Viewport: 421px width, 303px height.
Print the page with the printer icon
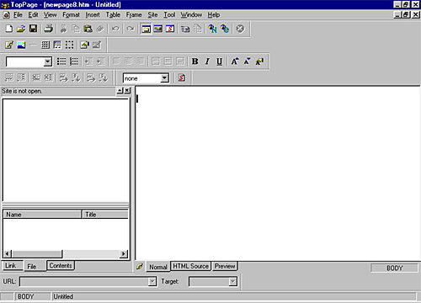(48, 29)
